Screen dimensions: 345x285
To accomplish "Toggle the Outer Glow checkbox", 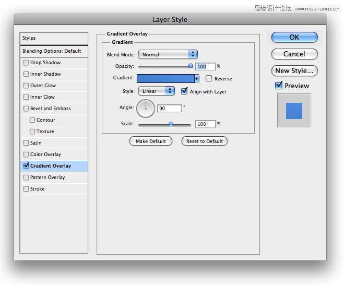I will tap(26, 86).
